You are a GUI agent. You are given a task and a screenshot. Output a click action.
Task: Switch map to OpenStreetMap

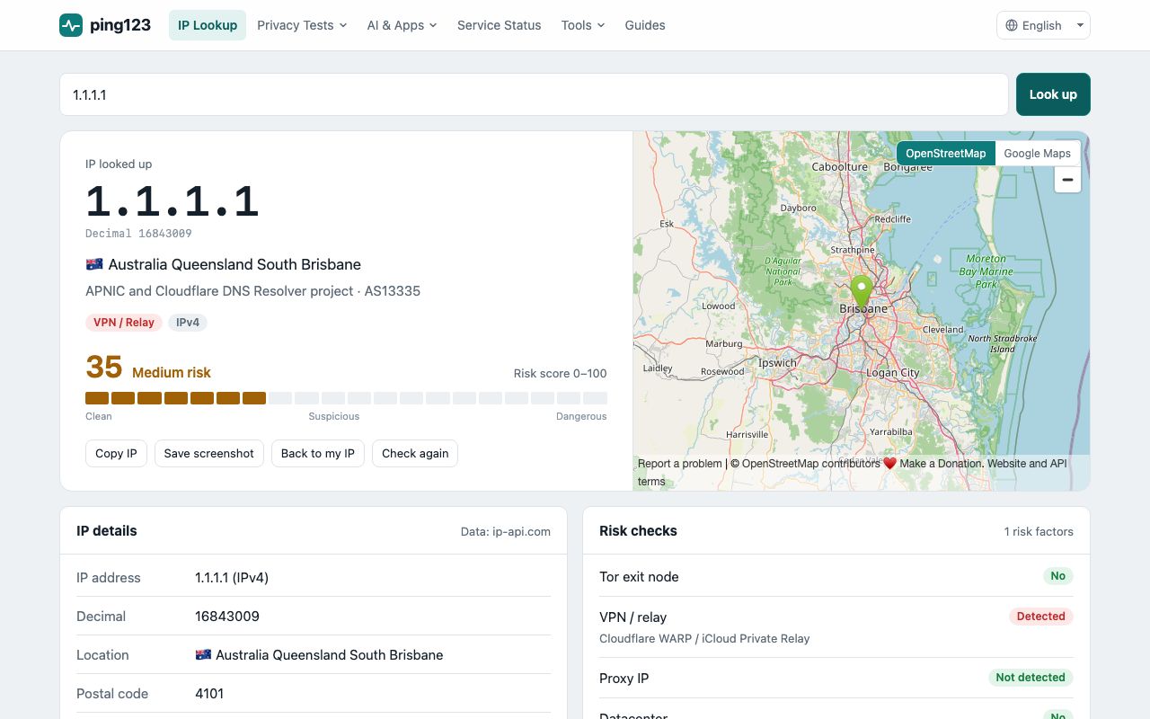[945, 154]
